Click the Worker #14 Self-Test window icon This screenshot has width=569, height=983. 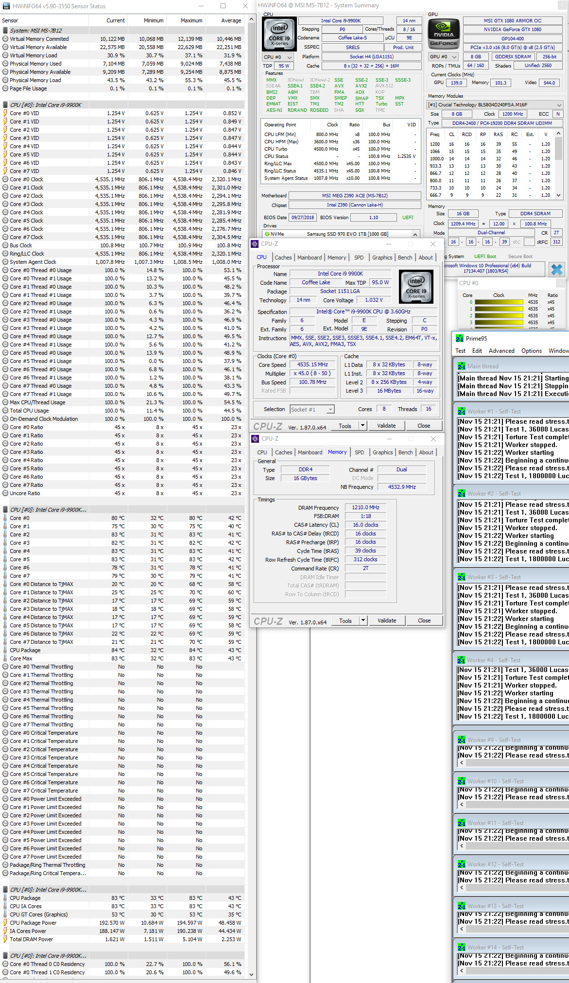[x=461, y=947]
